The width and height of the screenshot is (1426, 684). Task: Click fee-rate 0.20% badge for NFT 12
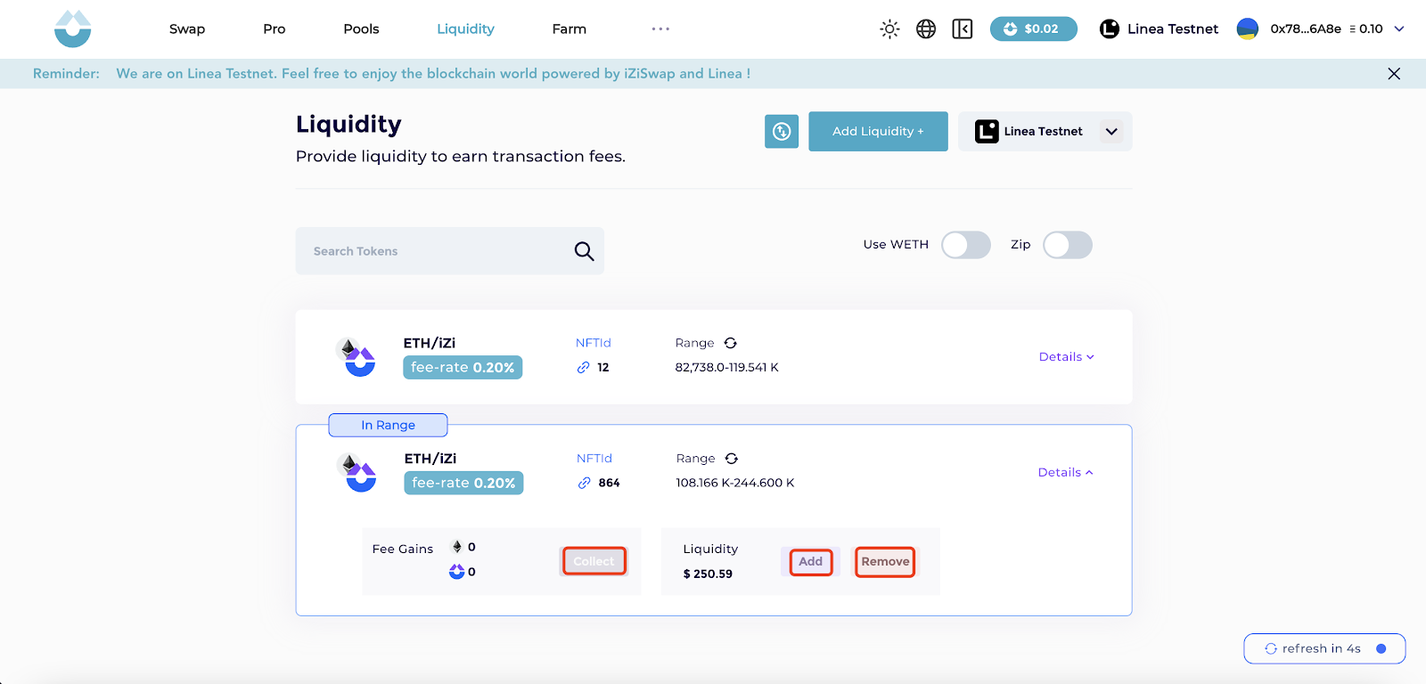coord(463,368)
